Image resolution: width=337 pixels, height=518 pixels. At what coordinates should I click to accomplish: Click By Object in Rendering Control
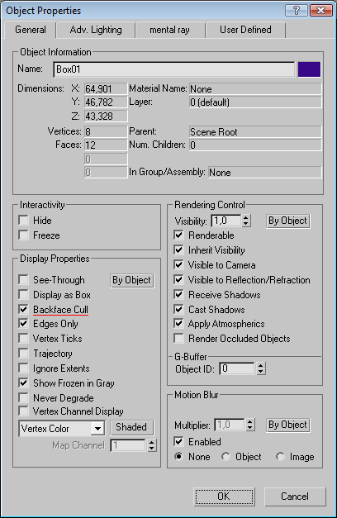pos(287,221)
